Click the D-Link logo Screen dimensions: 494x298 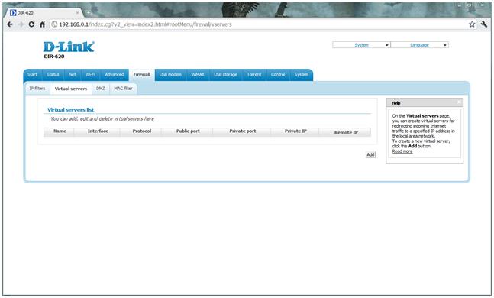tap(69, 47)
